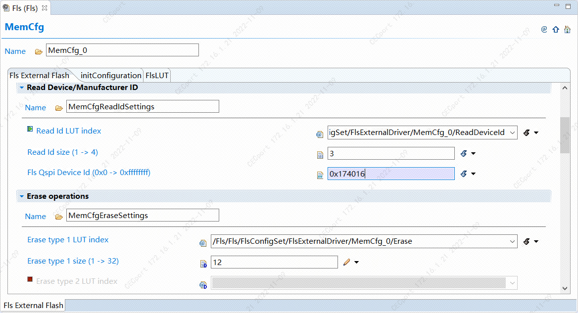578x313 pixels.
Task: Click the up arrow navigation icon
Action: [x=556, y=30]
